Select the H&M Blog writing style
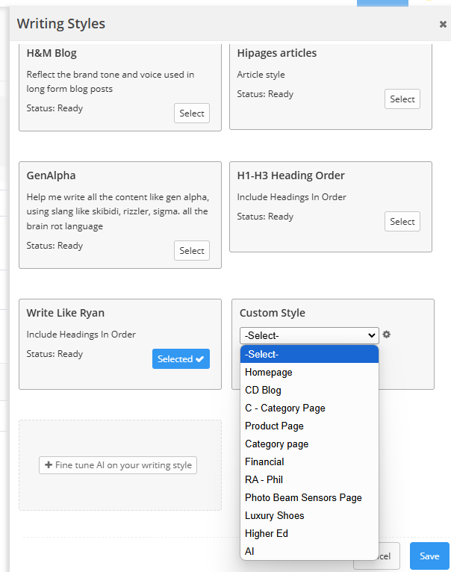Viewport: 451px width, 572px height. coord(192,114)
